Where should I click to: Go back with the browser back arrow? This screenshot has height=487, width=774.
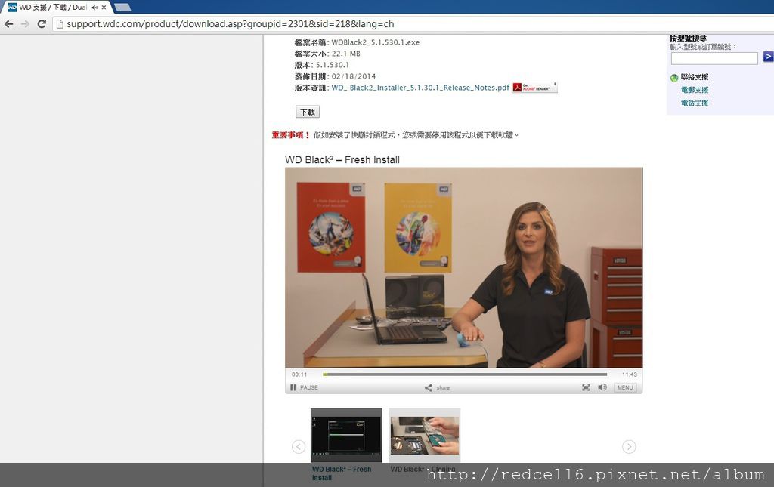pyautogui.click(x=9, y=23)
